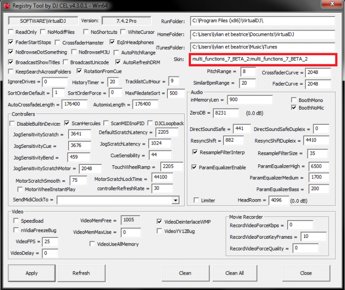The width and height of the screenshot is (345, 290).
Task: Click the controllerRefreshRate field
Action: coord(163,188)
